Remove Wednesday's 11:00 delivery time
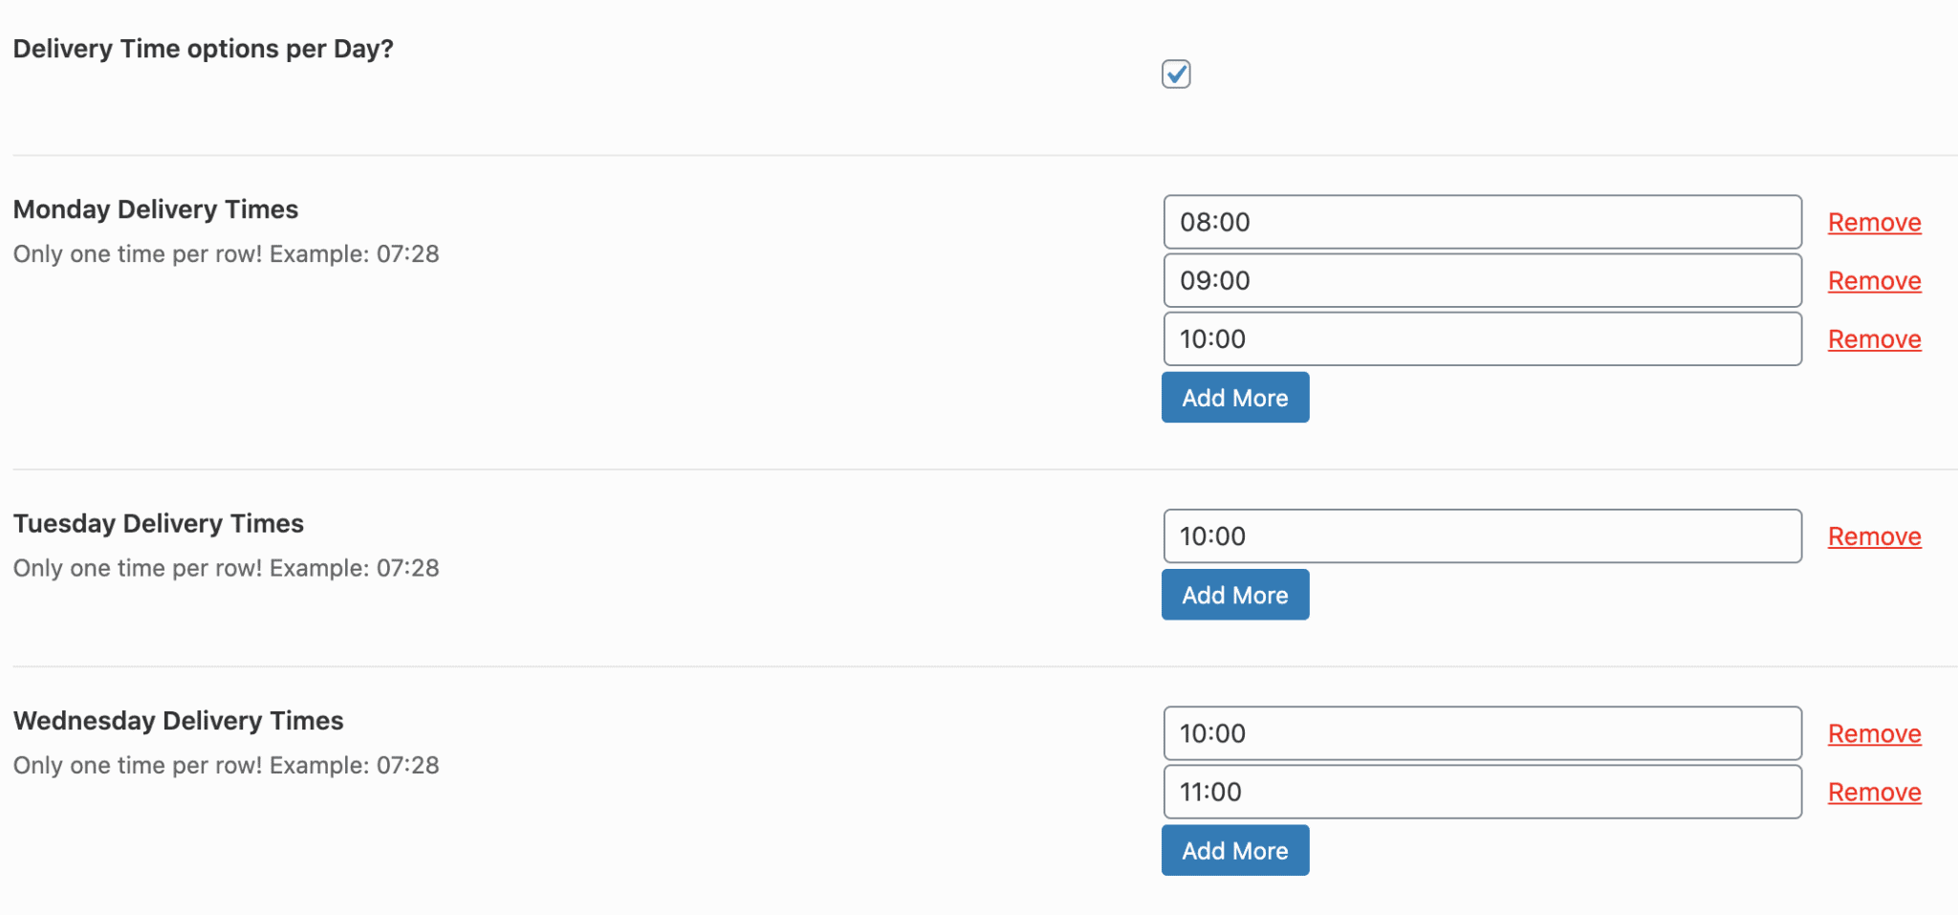This screenshot has height=915, width=1958. 1874,792
